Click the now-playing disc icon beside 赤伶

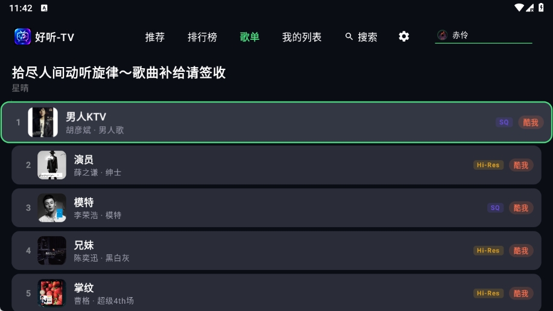click(442, 35)
